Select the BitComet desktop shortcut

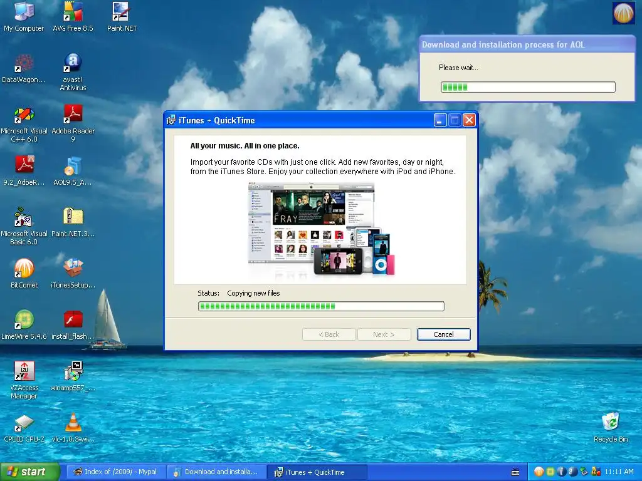click(x=24, y=274)
